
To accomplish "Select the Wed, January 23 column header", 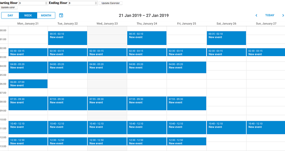I will point(107,24).
